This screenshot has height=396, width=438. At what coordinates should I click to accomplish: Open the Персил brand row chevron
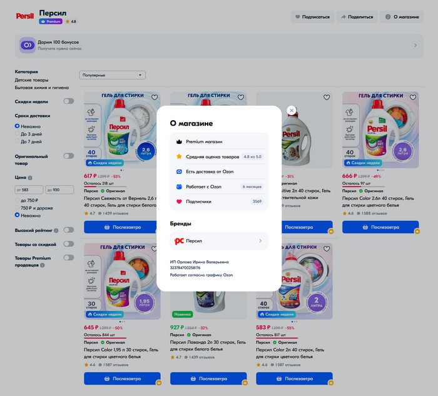click(260, 241)
